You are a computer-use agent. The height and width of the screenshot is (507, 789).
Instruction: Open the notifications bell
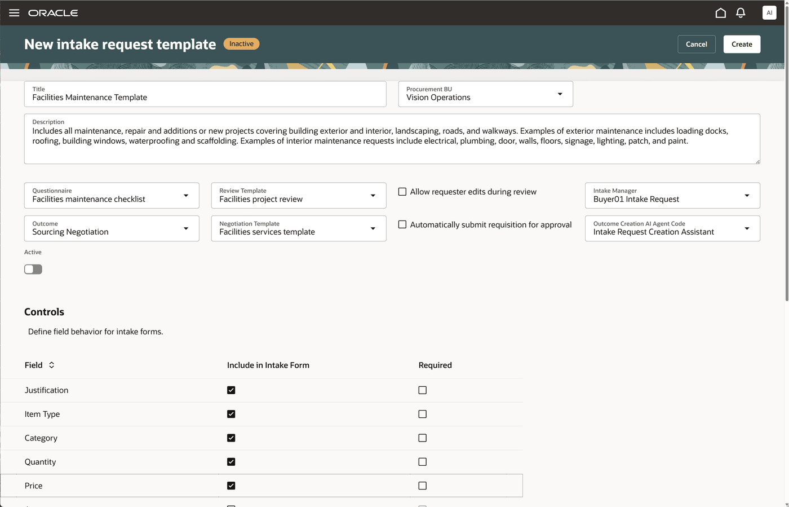click(741, 12)
